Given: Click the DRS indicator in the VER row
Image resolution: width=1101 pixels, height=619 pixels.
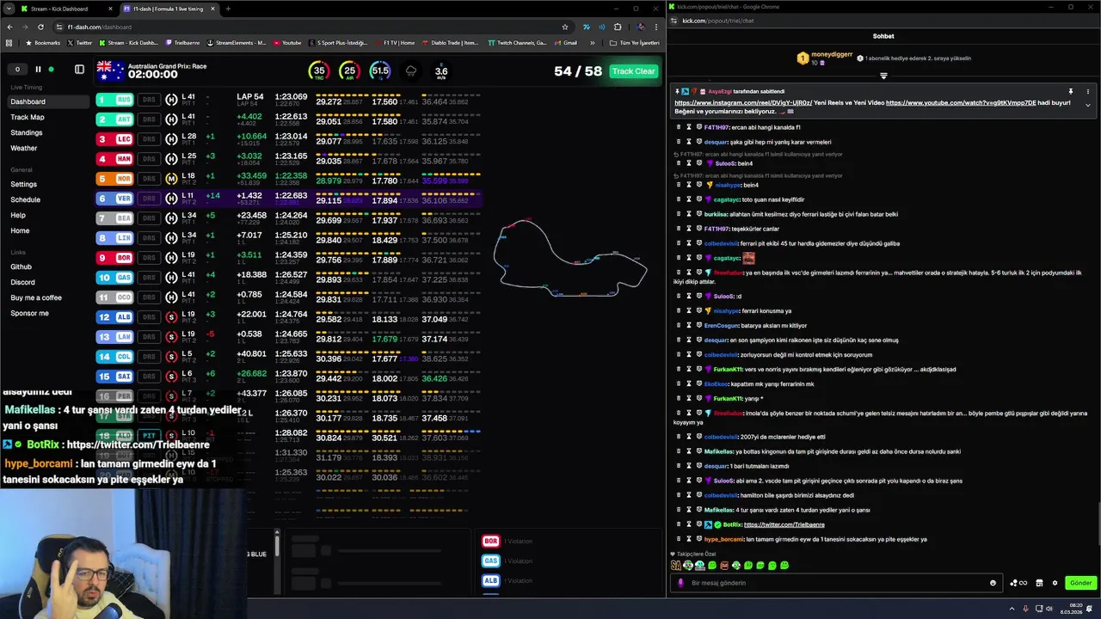Looking at the screenshot, I should (149, 199).
